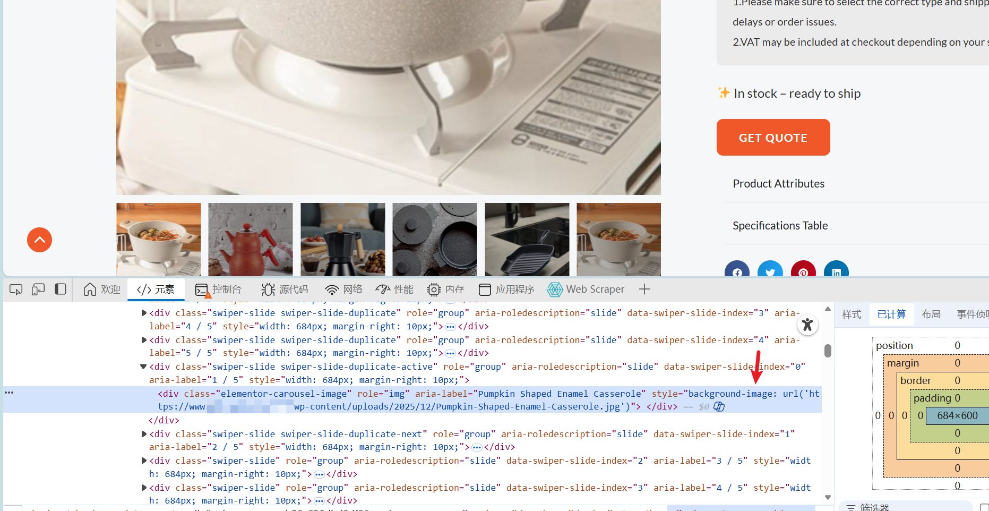The image size is (989, 511).
Task: Click the dock side layout icon
Action: click(x=60, y=289)
